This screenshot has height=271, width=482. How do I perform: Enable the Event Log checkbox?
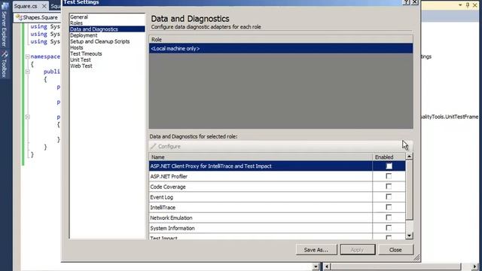pyautogui.click(x=389, y=197)
